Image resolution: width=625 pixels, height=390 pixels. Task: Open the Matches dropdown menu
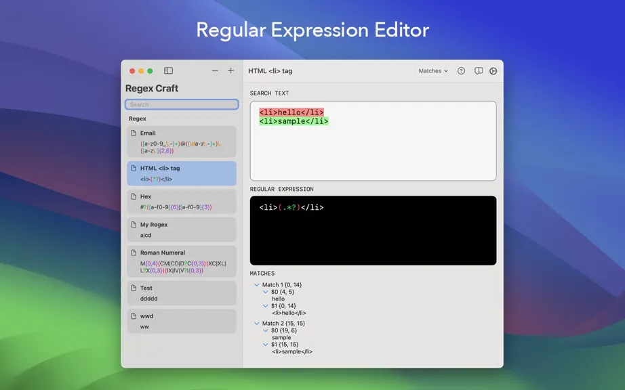[x=433, y=71]
